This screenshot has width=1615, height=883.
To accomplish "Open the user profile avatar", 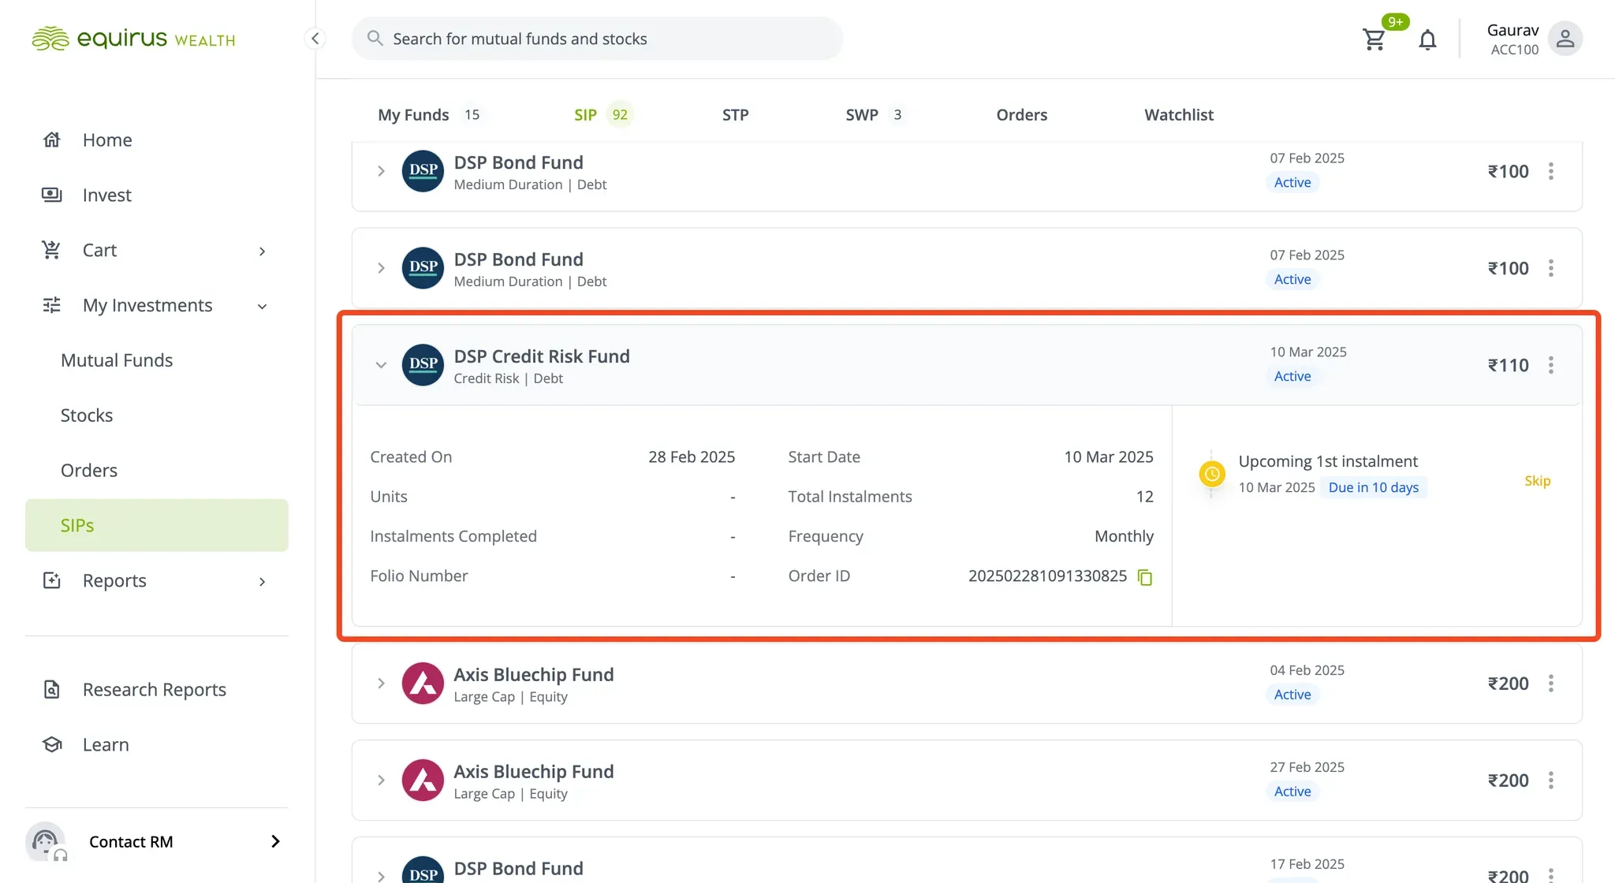I will click(x=1565, y=39).
